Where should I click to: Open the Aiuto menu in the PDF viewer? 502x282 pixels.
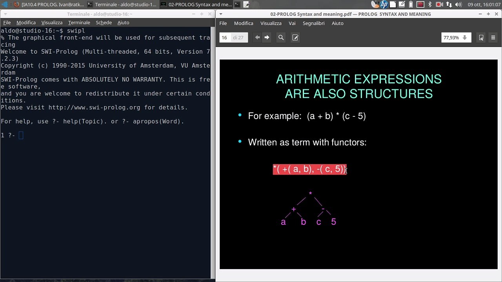(338, 23)
